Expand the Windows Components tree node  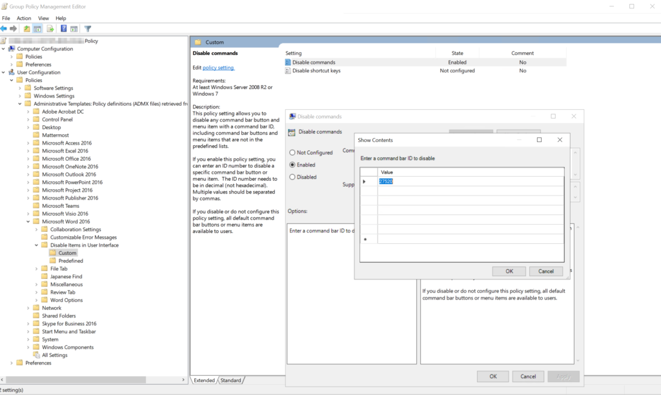coord(28,347)
